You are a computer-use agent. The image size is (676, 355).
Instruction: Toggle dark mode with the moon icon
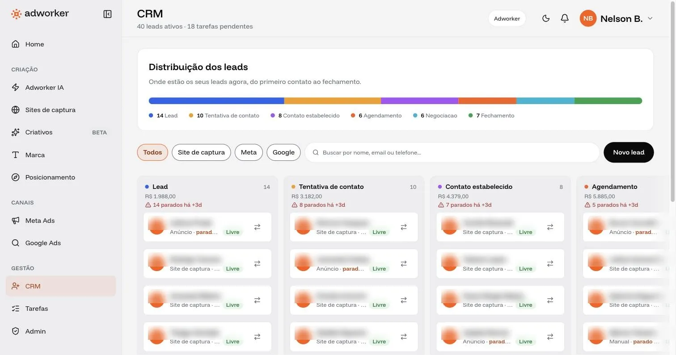pos(546,18)
